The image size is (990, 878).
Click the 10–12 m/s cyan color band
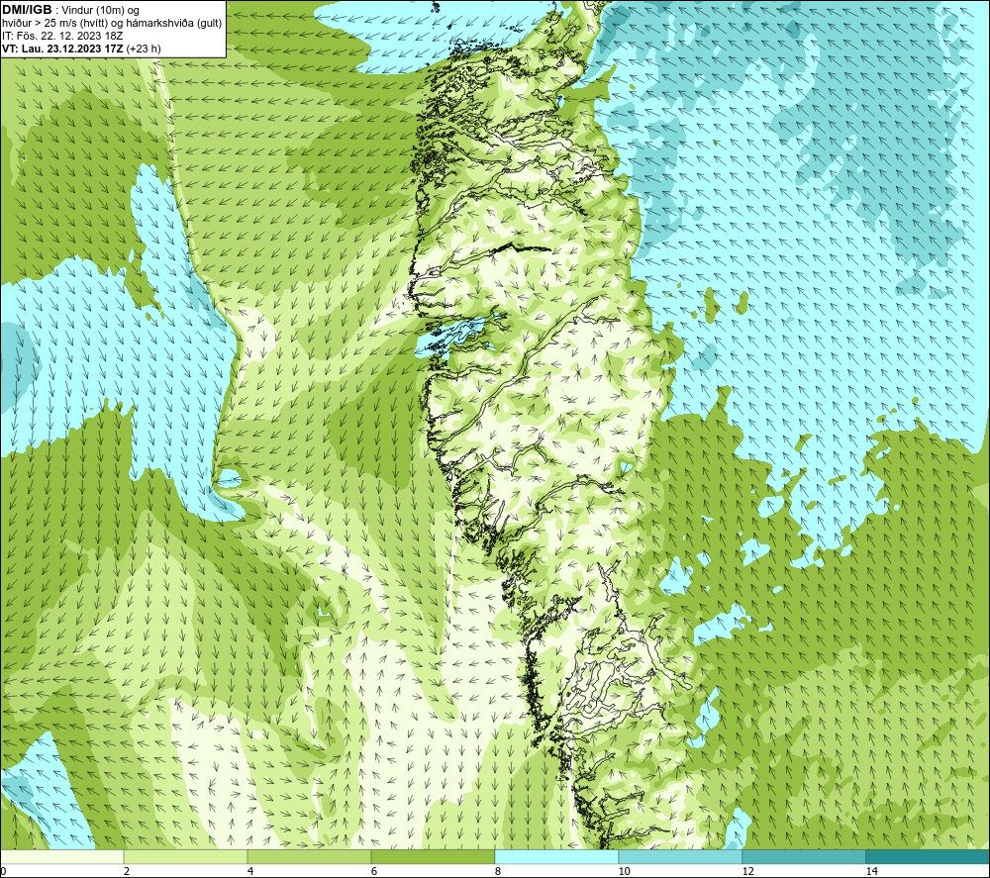pyautogui.click(x=681, y=856)
